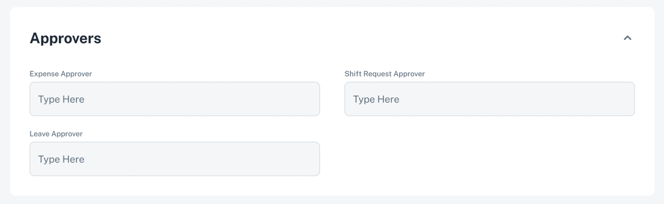Click "Type Here" placeholder under Shift Request Approver
This screenshot has height=204, width=664.
tap(376, 100)
